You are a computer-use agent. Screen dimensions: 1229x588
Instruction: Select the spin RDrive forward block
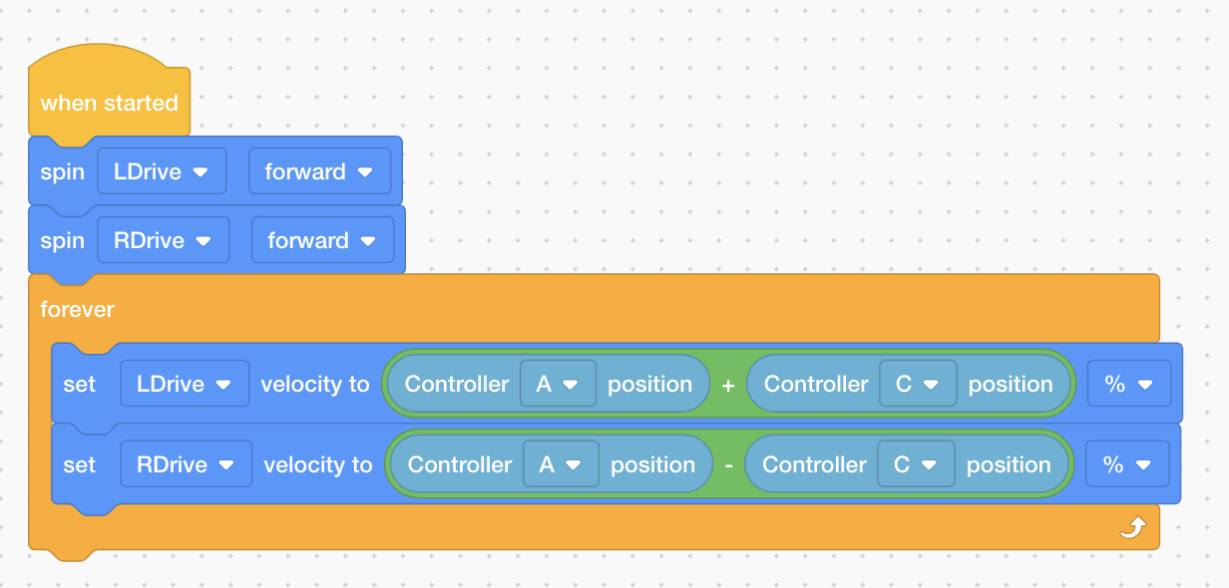[62, 239]
